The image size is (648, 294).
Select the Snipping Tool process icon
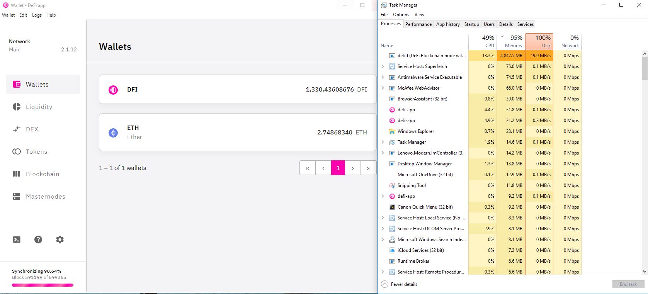pyautogui.click(x=392, y=185)
